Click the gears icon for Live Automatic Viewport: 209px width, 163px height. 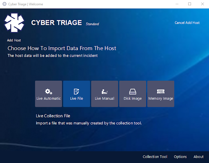49,92
